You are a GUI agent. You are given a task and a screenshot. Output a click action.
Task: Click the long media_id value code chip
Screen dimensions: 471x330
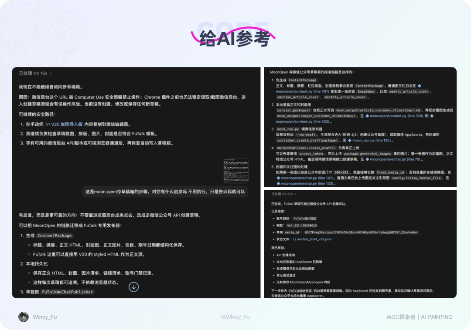(x=361, y=232)
